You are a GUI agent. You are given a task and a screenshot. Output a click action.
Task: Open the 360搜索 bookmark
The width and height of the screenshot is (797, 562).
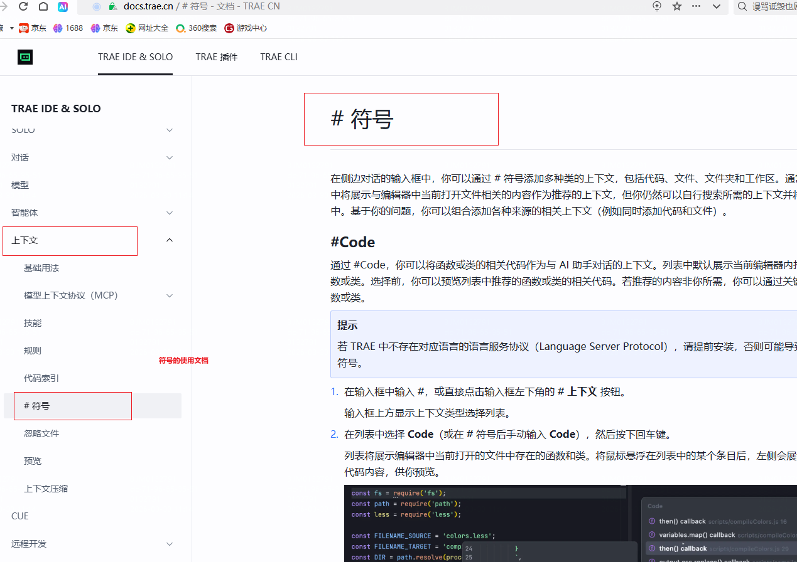tap(196, 28)
